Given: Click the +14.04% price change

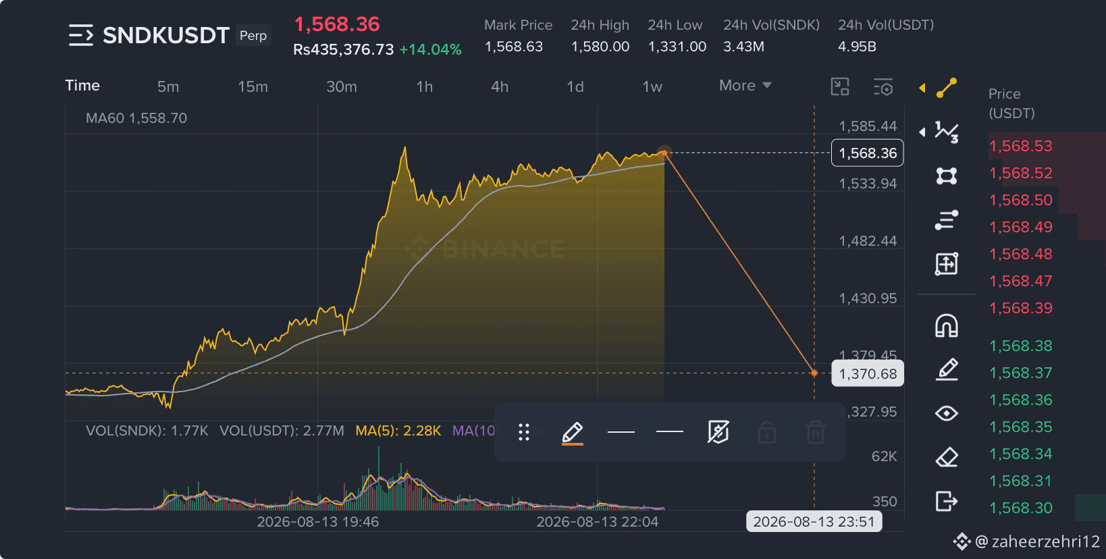Looking at the screenshot, I should 431,50.
